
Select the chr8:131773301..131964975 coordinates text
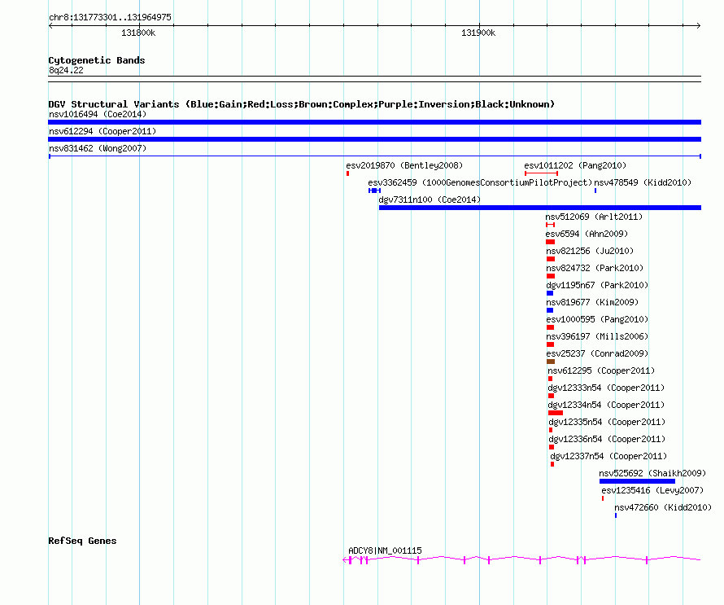[110, 18]
